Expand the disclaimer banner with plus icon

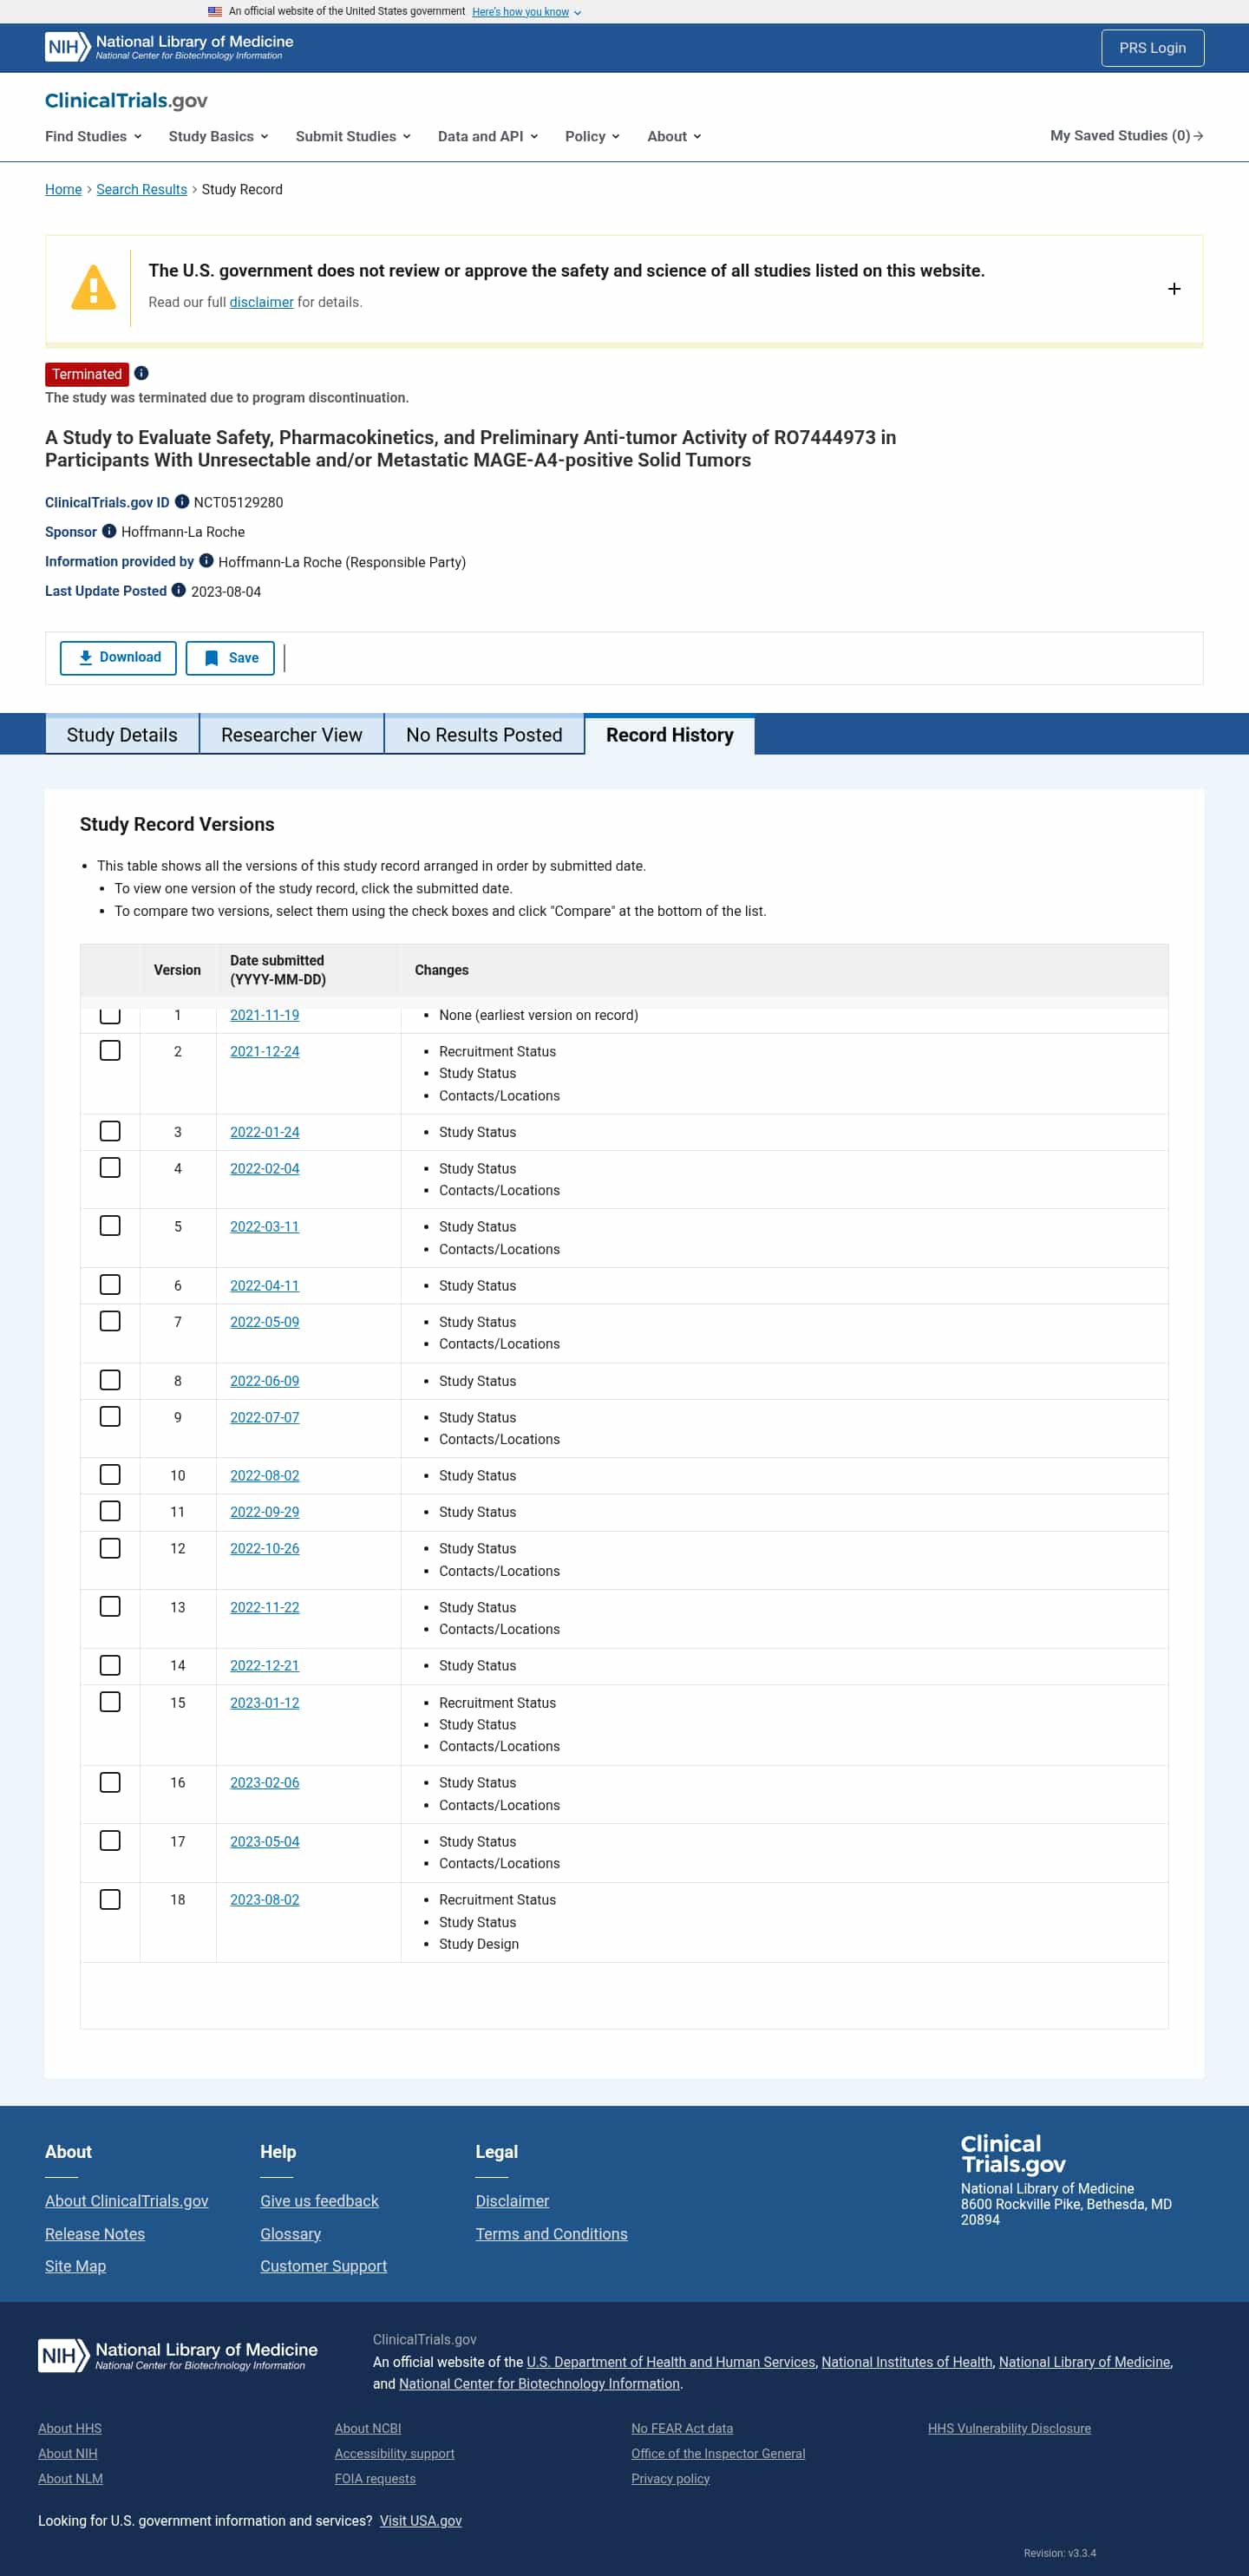(x=1174, y=288)
